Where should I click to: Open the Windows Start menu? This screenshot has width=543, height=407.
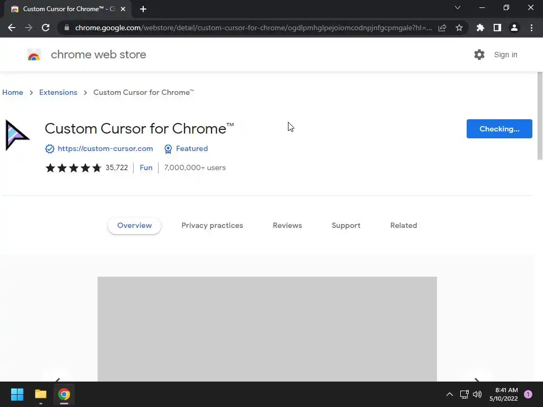17,394
